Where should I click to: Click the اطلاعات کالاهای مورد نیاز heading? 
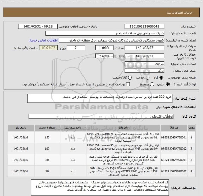pyautogui.click(x=176, y=107)
